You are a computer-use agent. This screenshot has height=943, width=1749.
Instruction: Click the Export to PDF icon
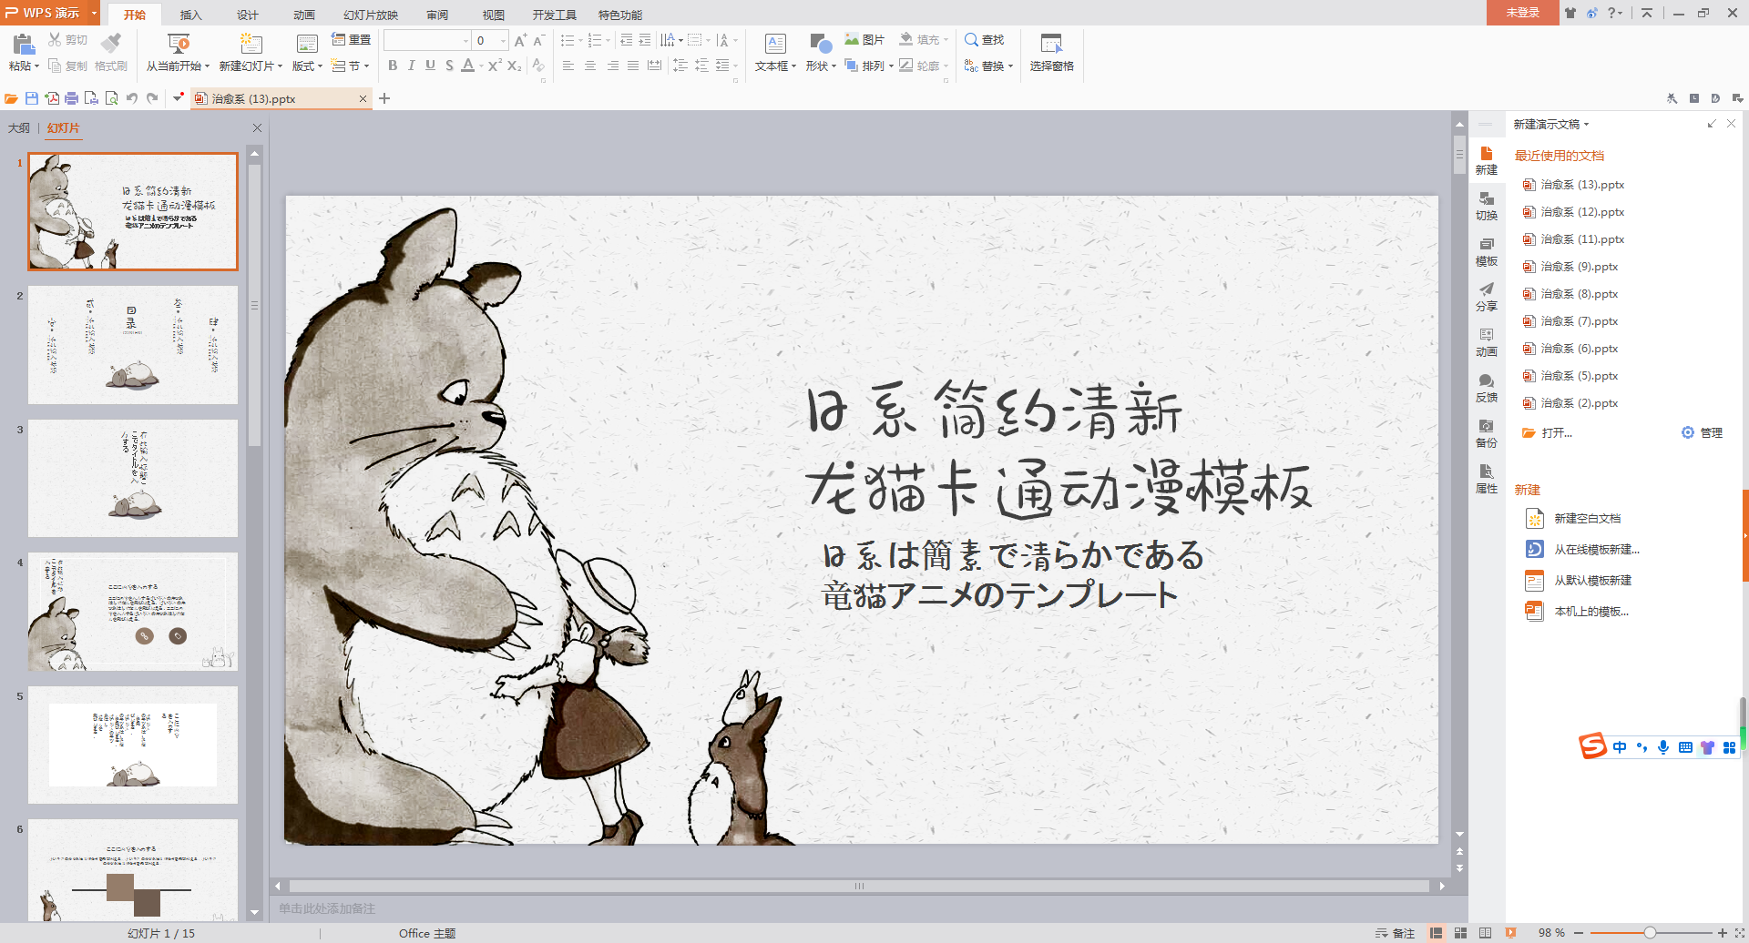[52, 98]
